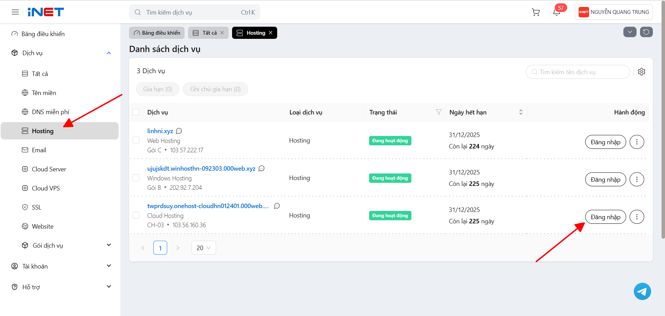Image resolution: width=665 pixels, height=316 pixels.
Task: Expand the Tài khoản section
Action: pos(109,266)
